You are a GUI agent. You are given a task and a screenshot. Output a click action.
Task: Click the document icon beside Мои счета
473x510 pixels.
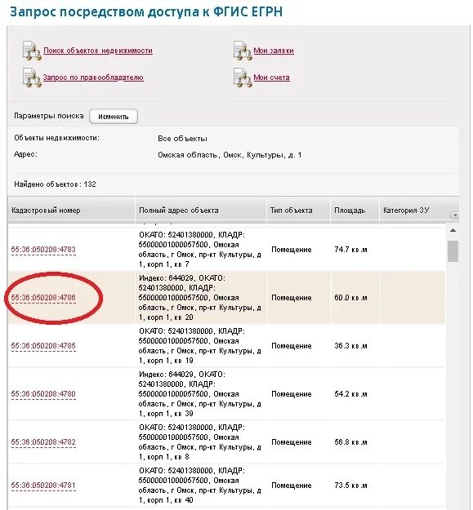pos(243,78)
